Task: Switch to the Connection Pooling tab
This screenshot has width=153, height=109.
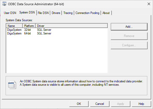Action: (87, 13)
